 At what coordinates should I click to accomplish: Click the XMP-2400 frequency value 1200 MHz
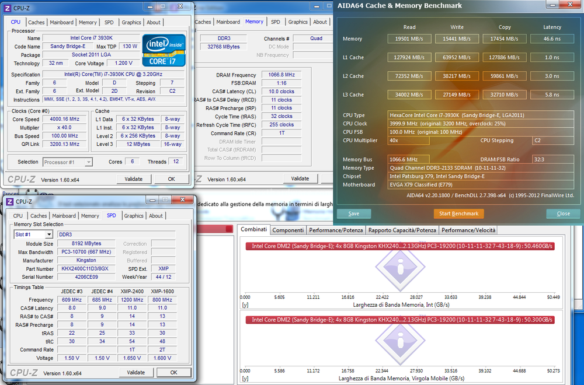[x=132, y=300]
